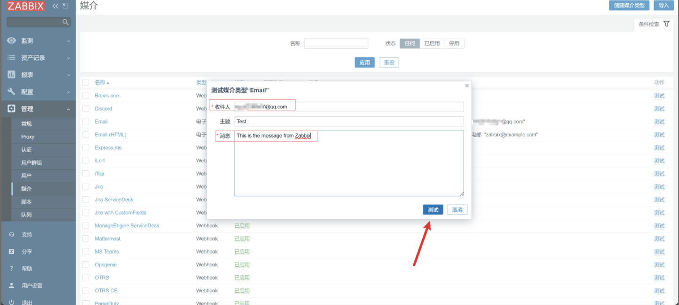Expand the 监测 menu chevron

pos(68,41)
